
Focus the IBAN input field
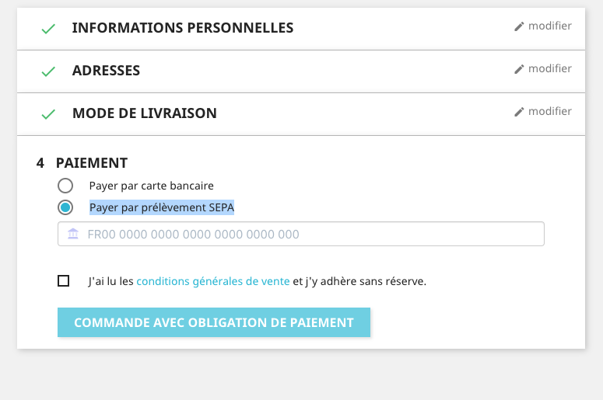tap(301, 234)
